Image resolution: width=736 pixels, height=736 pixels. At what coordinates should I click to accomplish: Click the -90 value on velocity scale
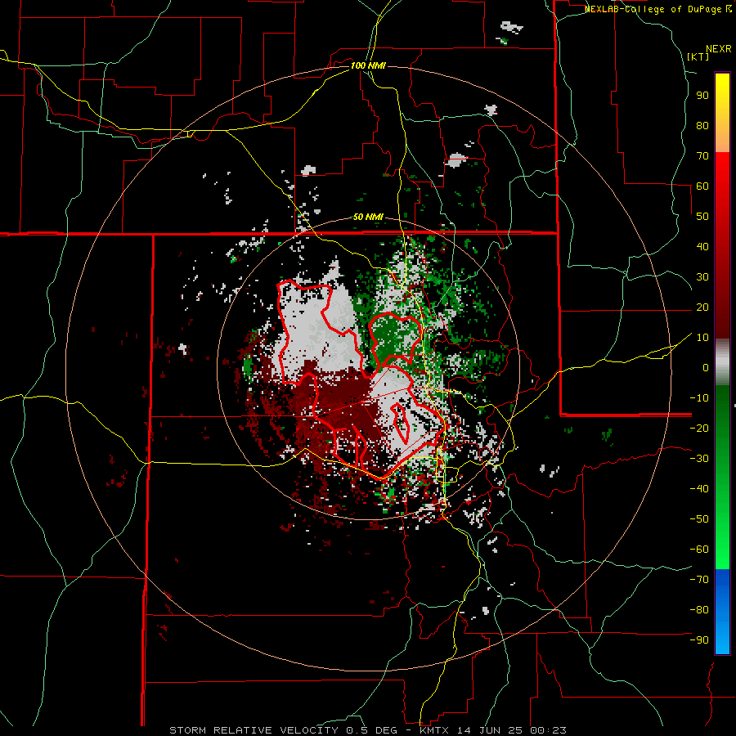pos(699,640)
